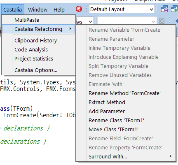Click Rename Parameter entry

pyautogui.click(x=126, y=39)
